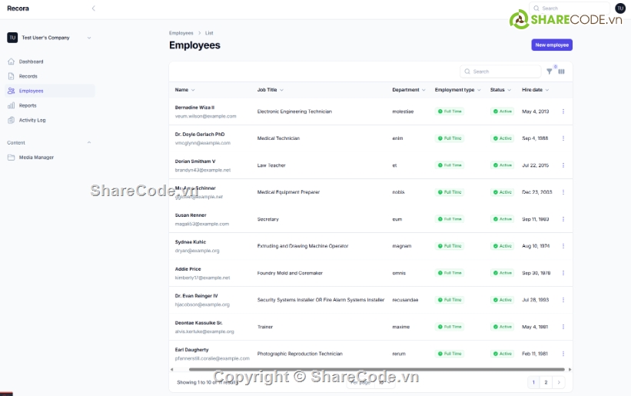Open Activity Log from the sidebar
Screen dimensions: 631x396
click(x=32, y=120)
